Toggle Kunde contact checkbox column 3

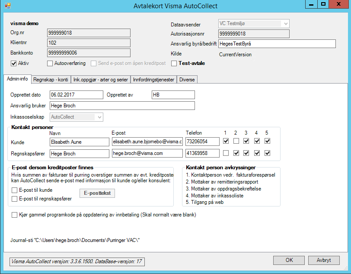pyautogui.click(x=246, y=141)
